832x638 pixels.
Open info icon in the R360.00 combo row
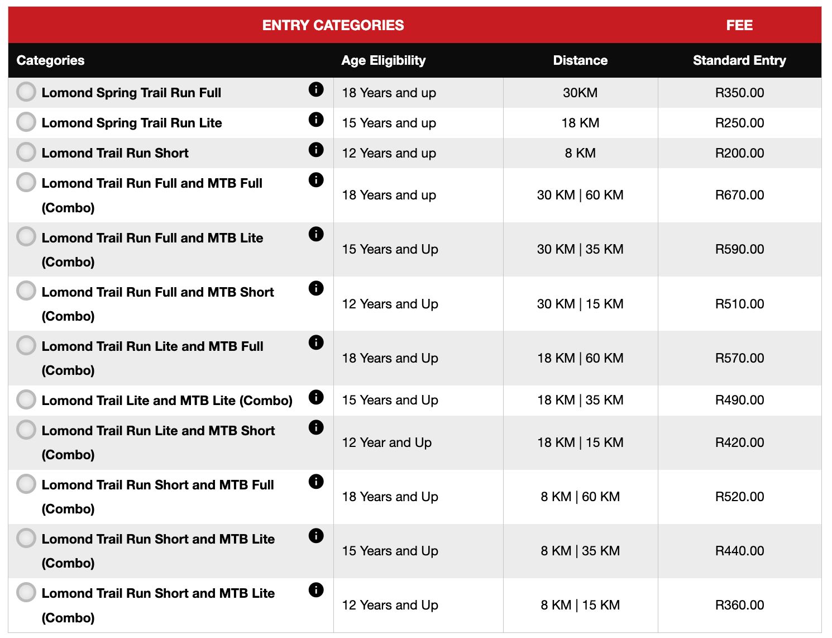[316, 590]
